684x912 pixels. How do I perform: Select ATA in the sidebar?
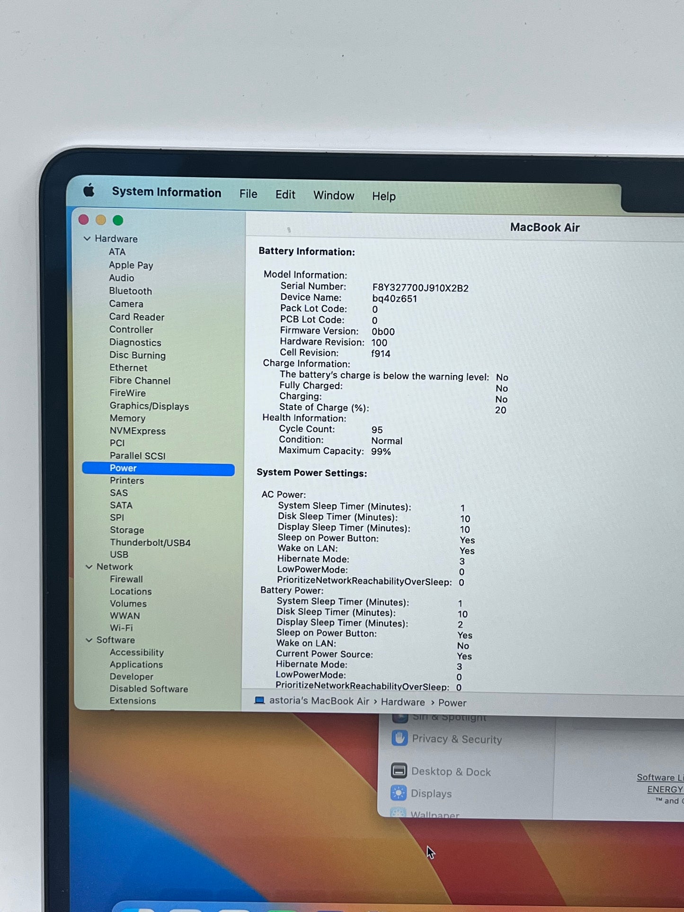point(117,252)
